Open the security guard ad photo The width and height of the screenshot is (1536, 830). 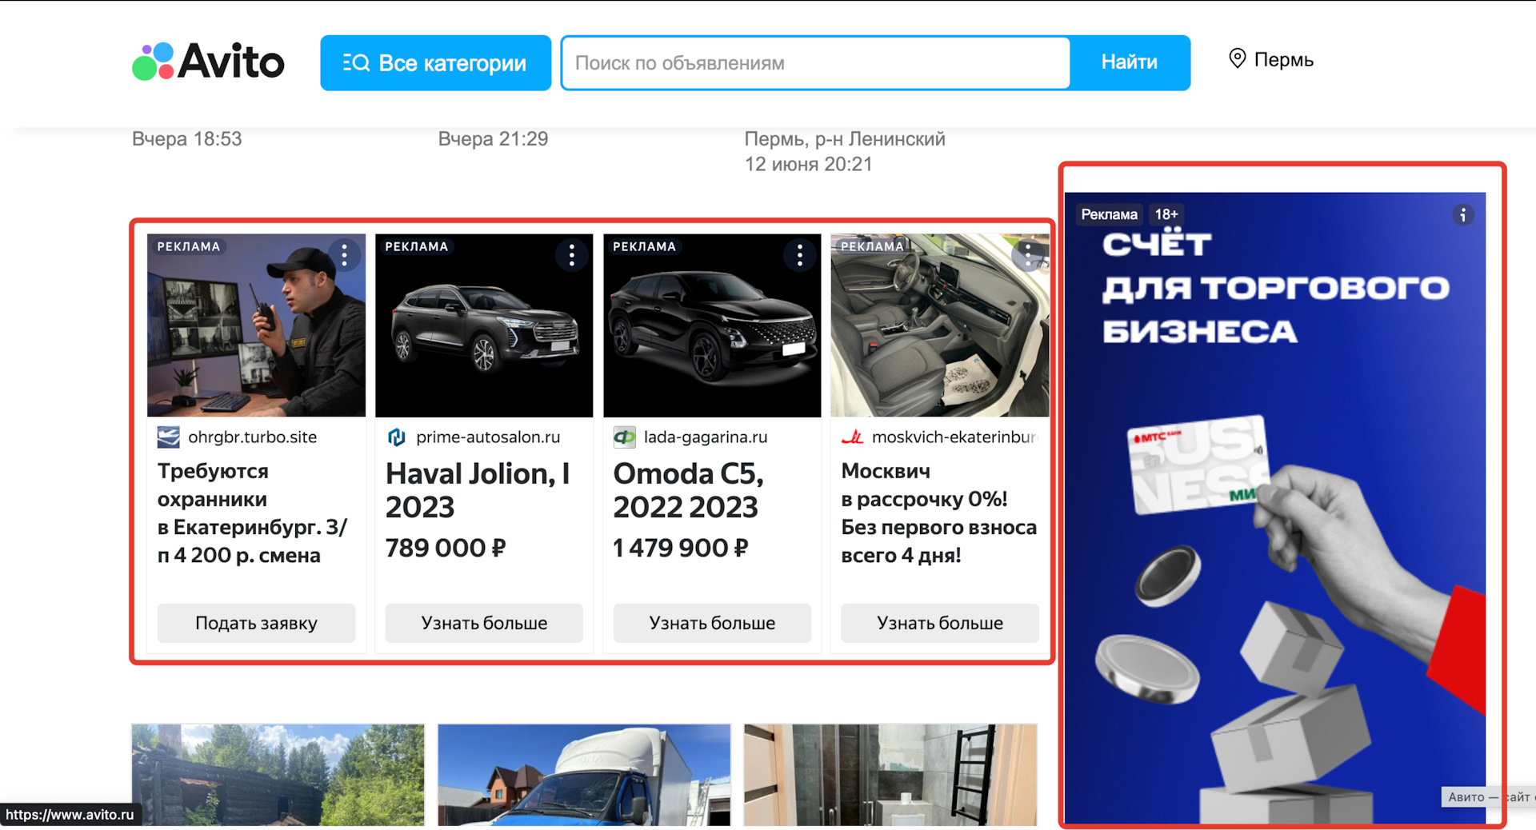pos(256,325)
